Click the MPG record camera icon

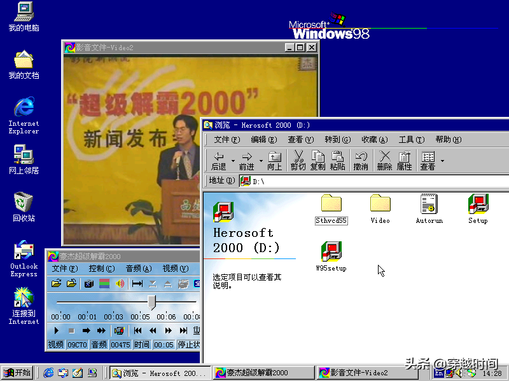pyautogui.click(x=183, y=284)
